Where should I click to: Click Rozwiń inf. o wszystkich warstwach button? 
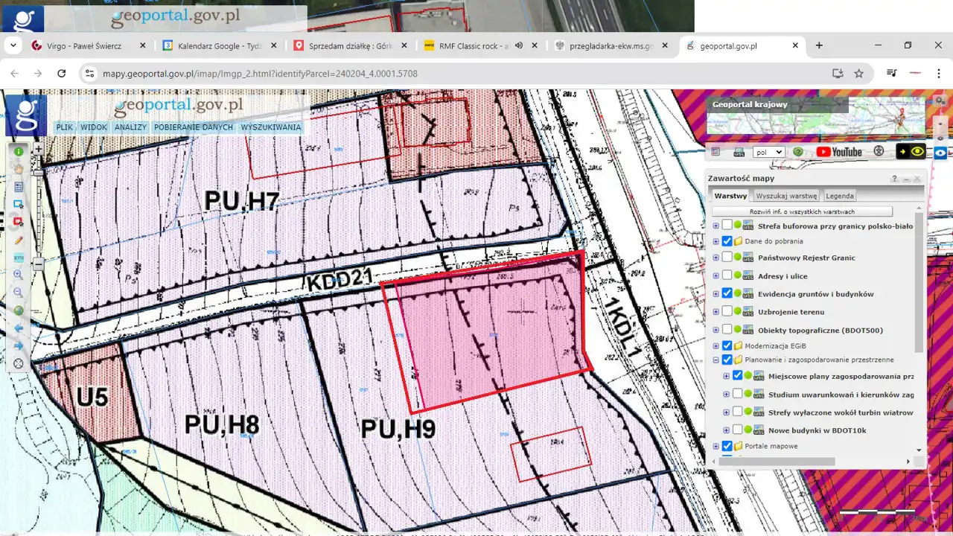[802, 211]
